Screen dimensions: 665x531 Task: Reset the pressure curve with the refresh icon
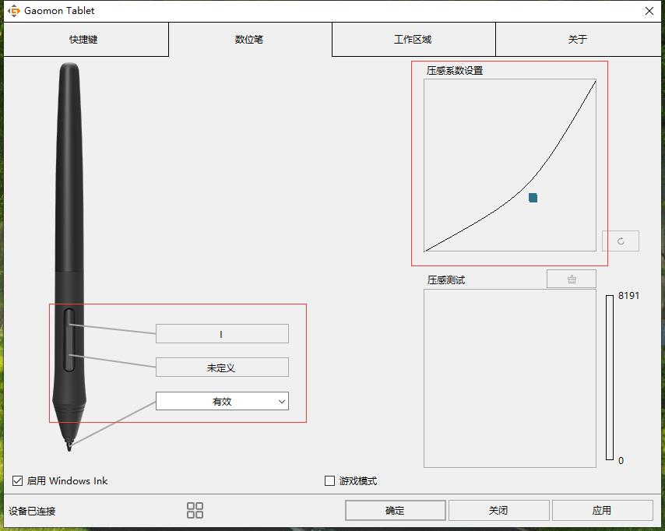(621, 241)
